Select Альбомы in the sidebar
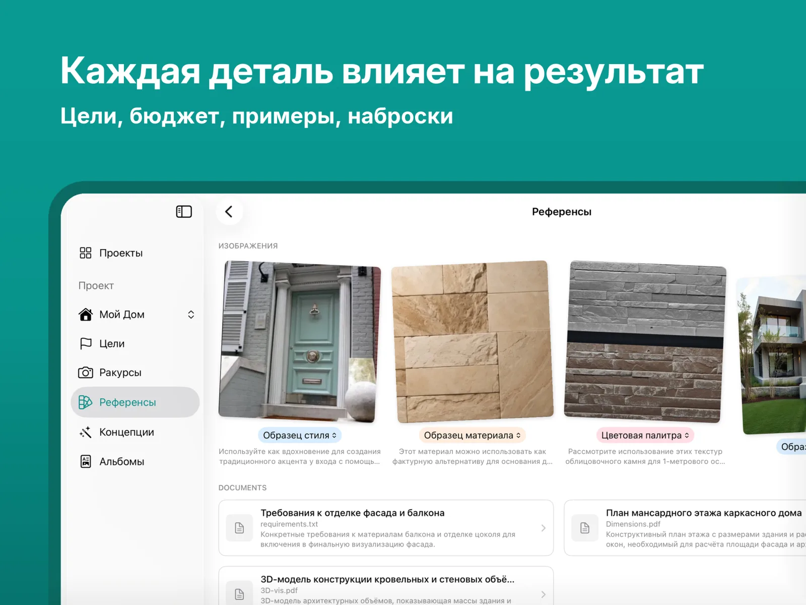The width and height of the screenshot is (806, 605). 135,461
